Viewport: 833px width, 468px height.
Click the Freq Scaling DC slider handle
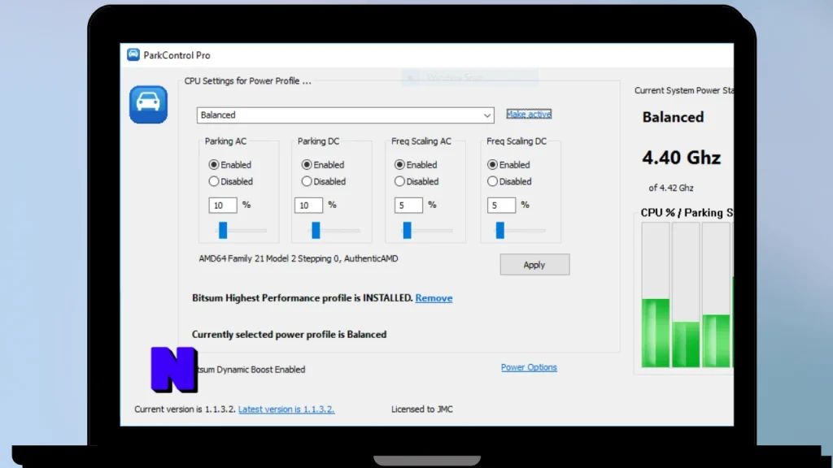click(500, 230)
